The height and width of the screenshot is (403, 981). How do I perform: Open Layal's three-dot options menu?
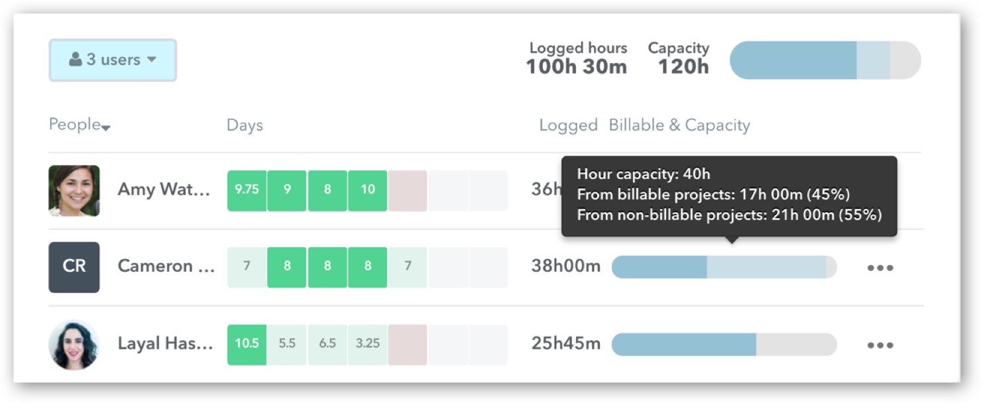[880, 345]
